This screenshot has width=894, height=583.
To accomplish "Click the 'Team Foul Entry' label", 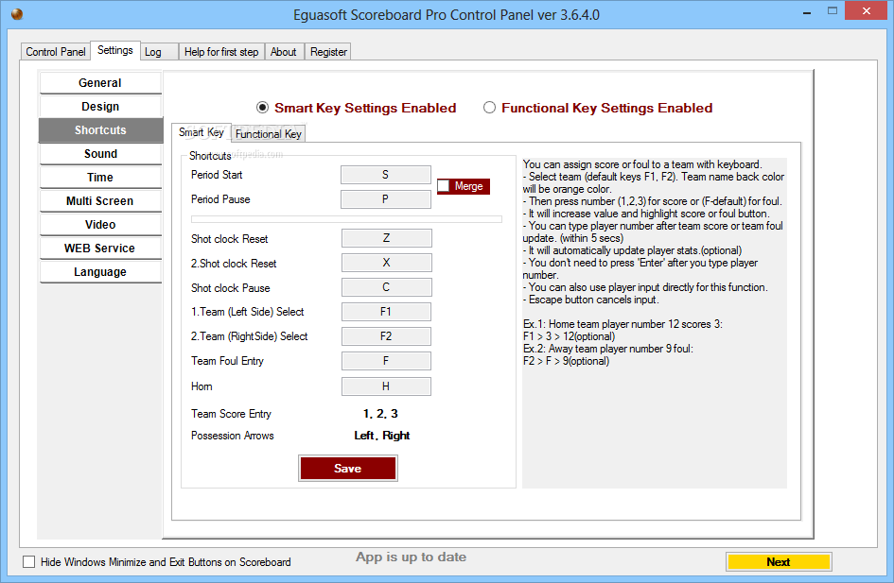I will 227,361.
